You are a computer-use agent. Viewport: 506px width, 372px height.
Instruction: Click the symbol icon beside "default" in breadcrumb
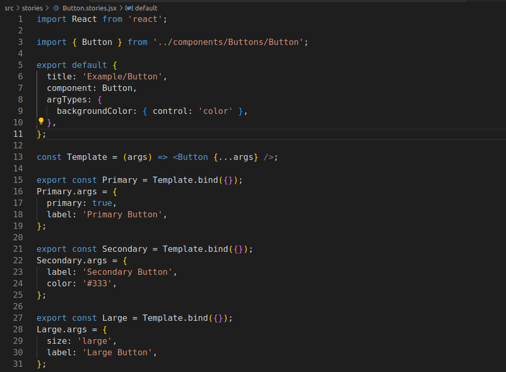(x=128, y=8)
